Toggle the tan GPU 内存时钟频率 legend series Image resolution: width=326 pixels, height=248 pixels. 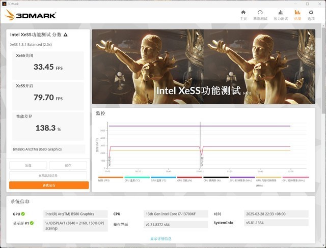coord(268,181)
